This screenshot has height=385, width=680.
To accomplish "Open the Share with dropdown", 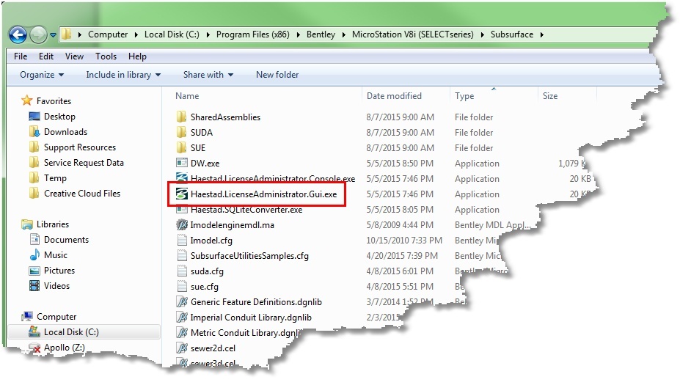I will click(208, 75).
